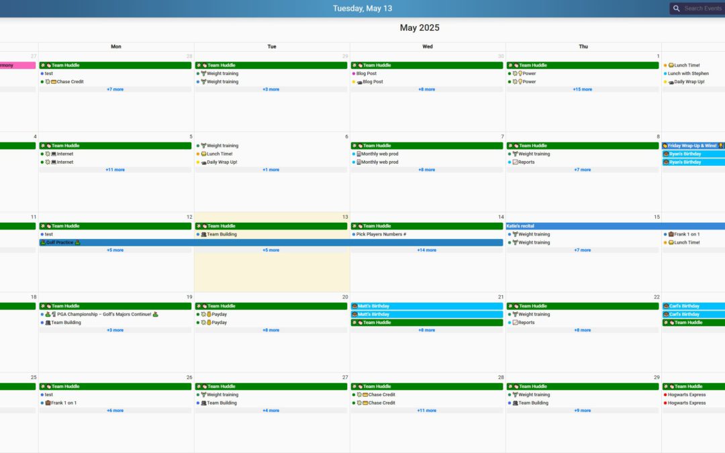This screenshot has height=453, width=725.
Task: Click the icon on first May 7 Monthly web prod
Action: [x=359, y=154]
